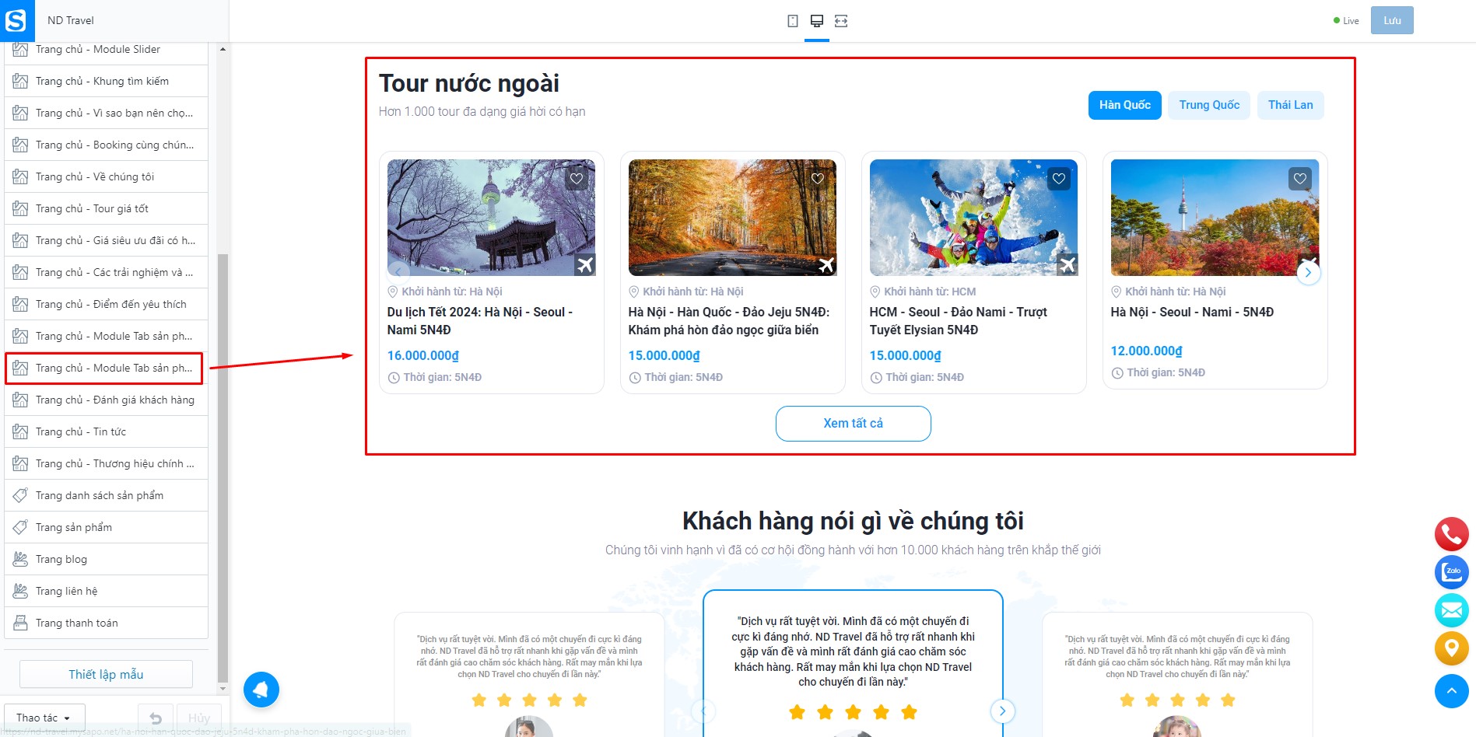Click plane icon on Du lịch Tết card

585,265
